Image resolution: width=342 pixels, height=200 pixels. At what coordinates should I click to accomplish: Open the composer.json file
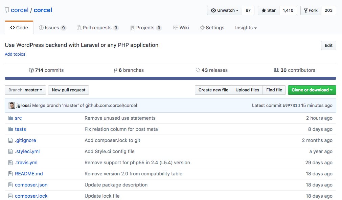(x=31, y=185)
